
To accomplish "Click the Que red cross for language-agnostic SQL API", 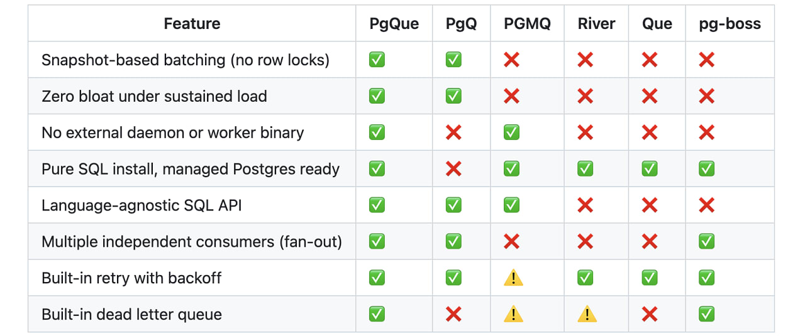I will 650,205.
